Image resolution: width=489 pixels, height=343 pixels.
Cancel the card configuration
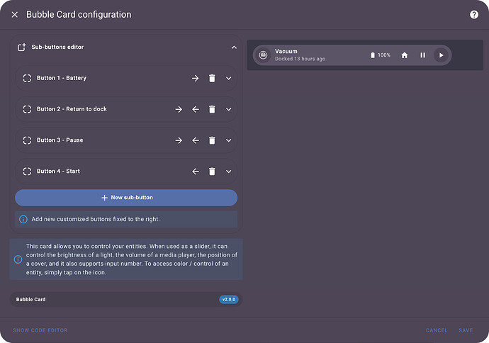[437, 330]
